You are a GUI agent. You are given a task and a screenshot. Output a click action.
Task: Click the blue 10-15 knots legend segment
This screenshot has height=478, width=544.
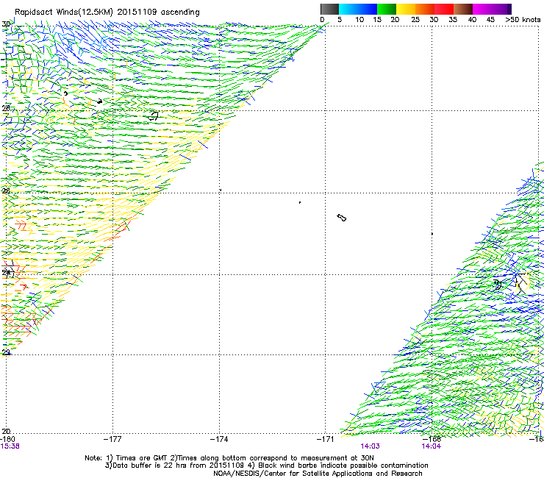point(368,9)
